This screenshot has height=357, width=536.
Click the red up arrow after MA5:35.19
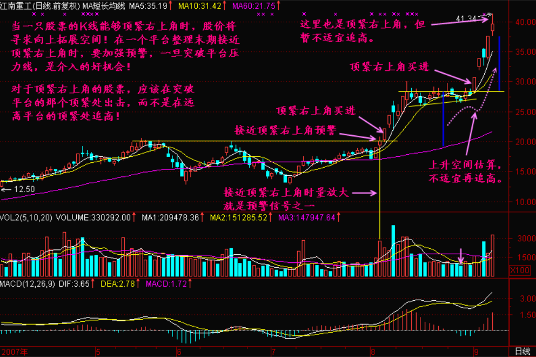pyautogui.click(x=171, y=5)
